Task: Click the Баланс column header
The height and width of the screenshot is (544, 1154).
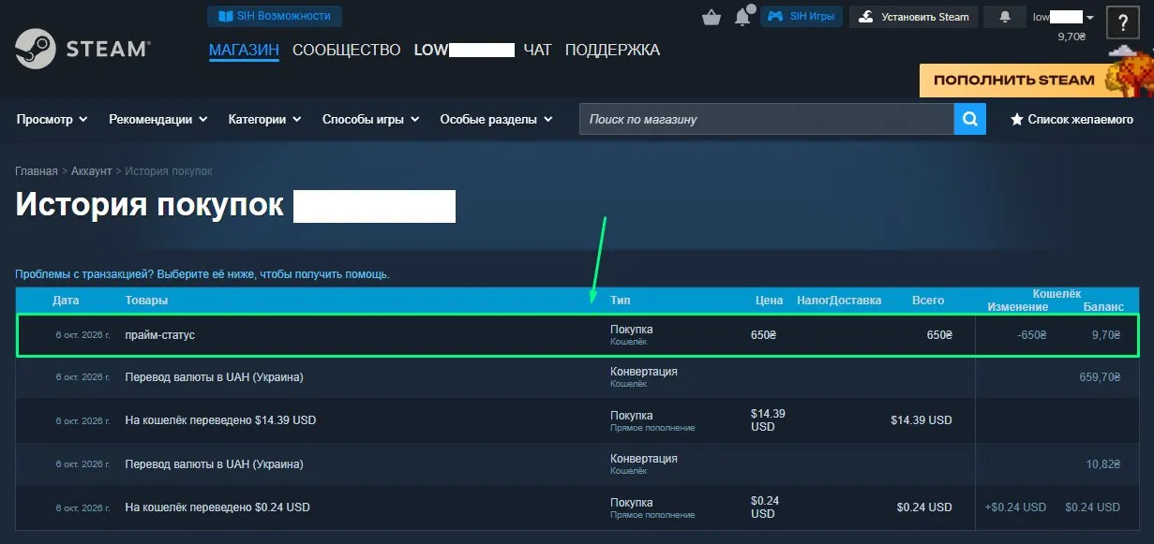Action: pos(1103,307)
